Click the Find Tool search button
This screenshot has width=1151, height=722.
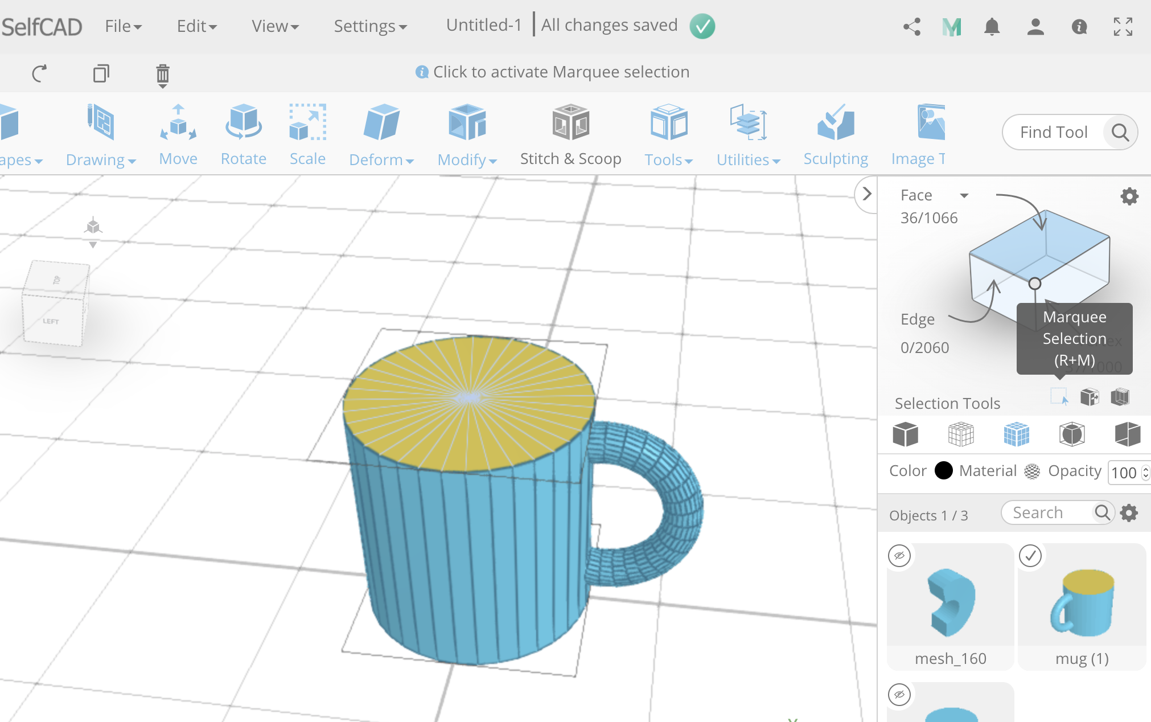(x=1120, y=132)
